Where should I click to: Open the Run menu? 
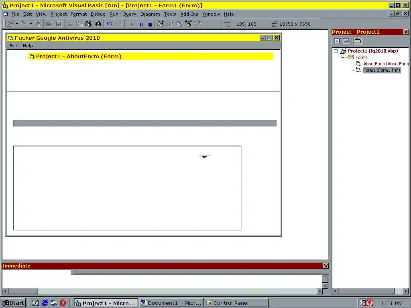(114, 14)
